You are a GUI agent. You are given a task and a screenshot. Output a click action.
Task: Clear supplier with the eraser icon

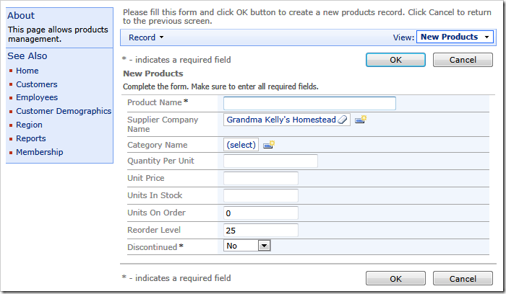pos(343,120)
